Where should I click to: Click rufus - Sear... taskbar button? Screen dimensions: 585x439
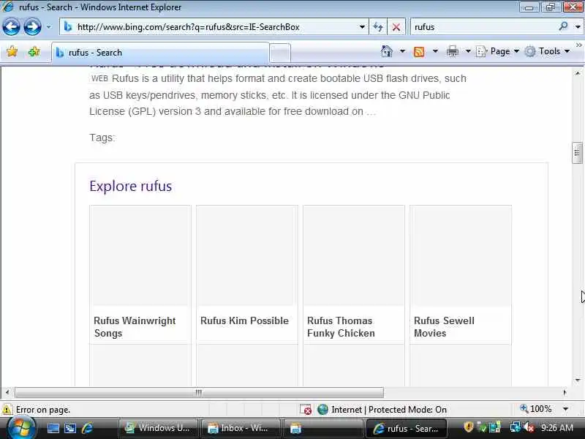tap(407, 428)
